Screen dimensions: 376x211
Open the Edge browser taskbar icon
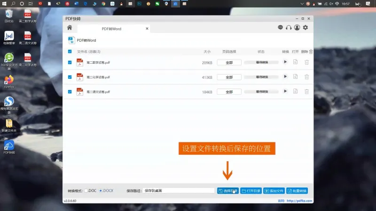tap(86, 4)
